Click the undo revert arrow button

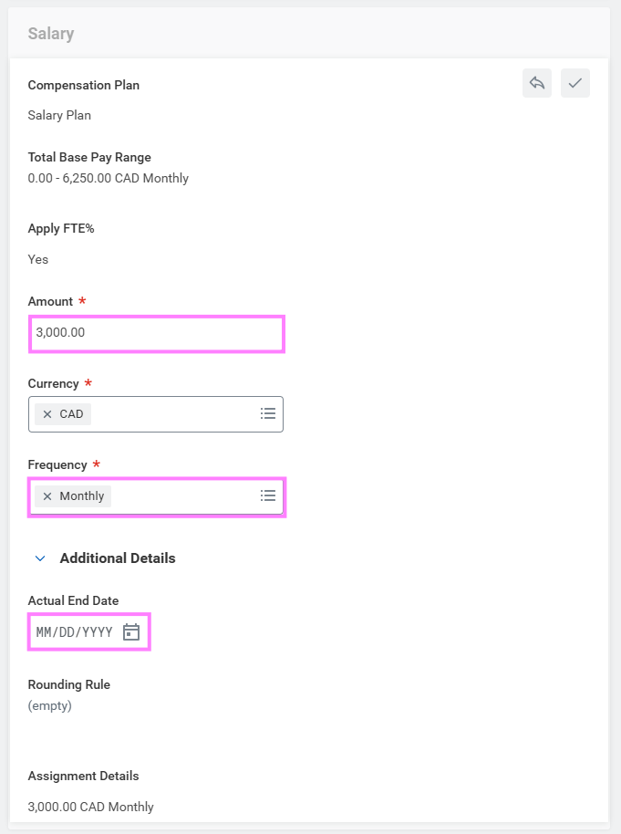point(537,83)
